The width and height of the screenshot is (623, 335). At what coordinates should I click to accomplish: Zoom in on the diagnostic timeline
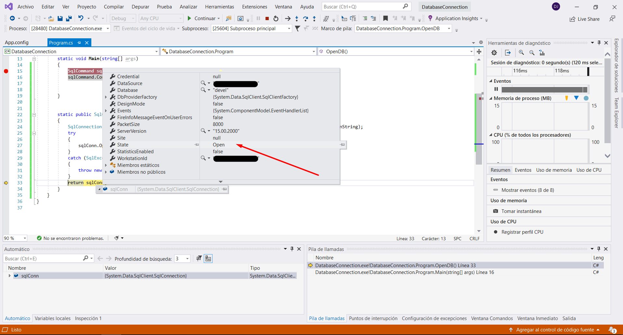(x=521, y=53)
